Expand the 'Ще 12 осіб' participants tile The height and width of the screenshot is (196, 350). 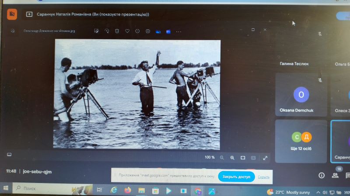pyautogui.click(x=301, y=141)
